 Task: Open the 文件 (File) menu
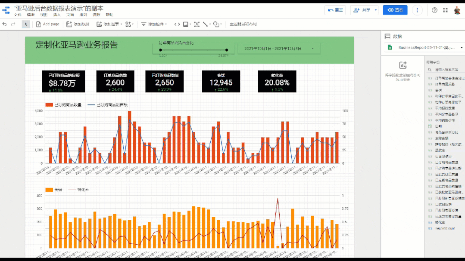(x=17, y=15)
